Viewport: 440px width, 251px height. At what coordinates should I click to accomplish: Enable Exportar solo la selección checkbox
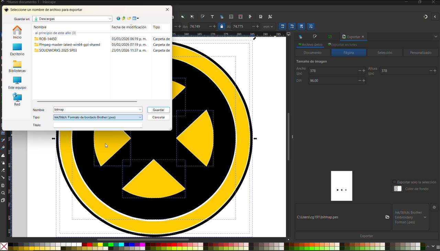pos(395,182)
